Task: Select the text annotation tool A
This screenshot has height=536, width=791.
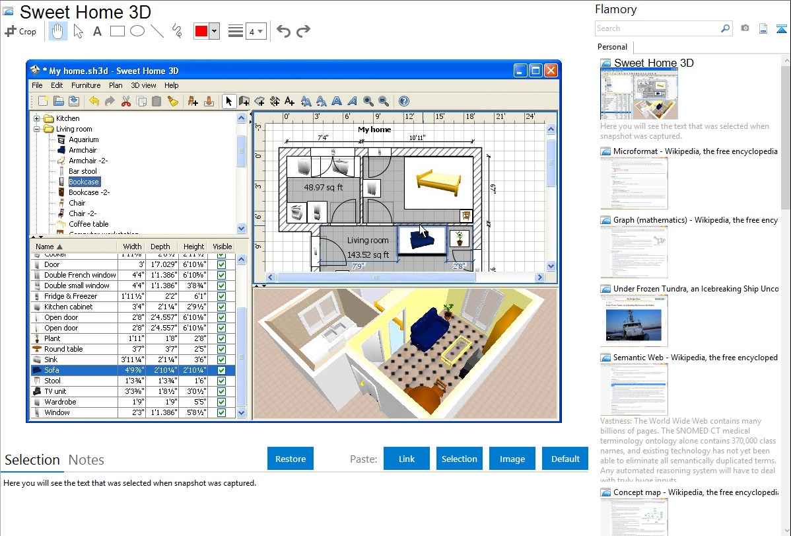Action: pos(97,31)
